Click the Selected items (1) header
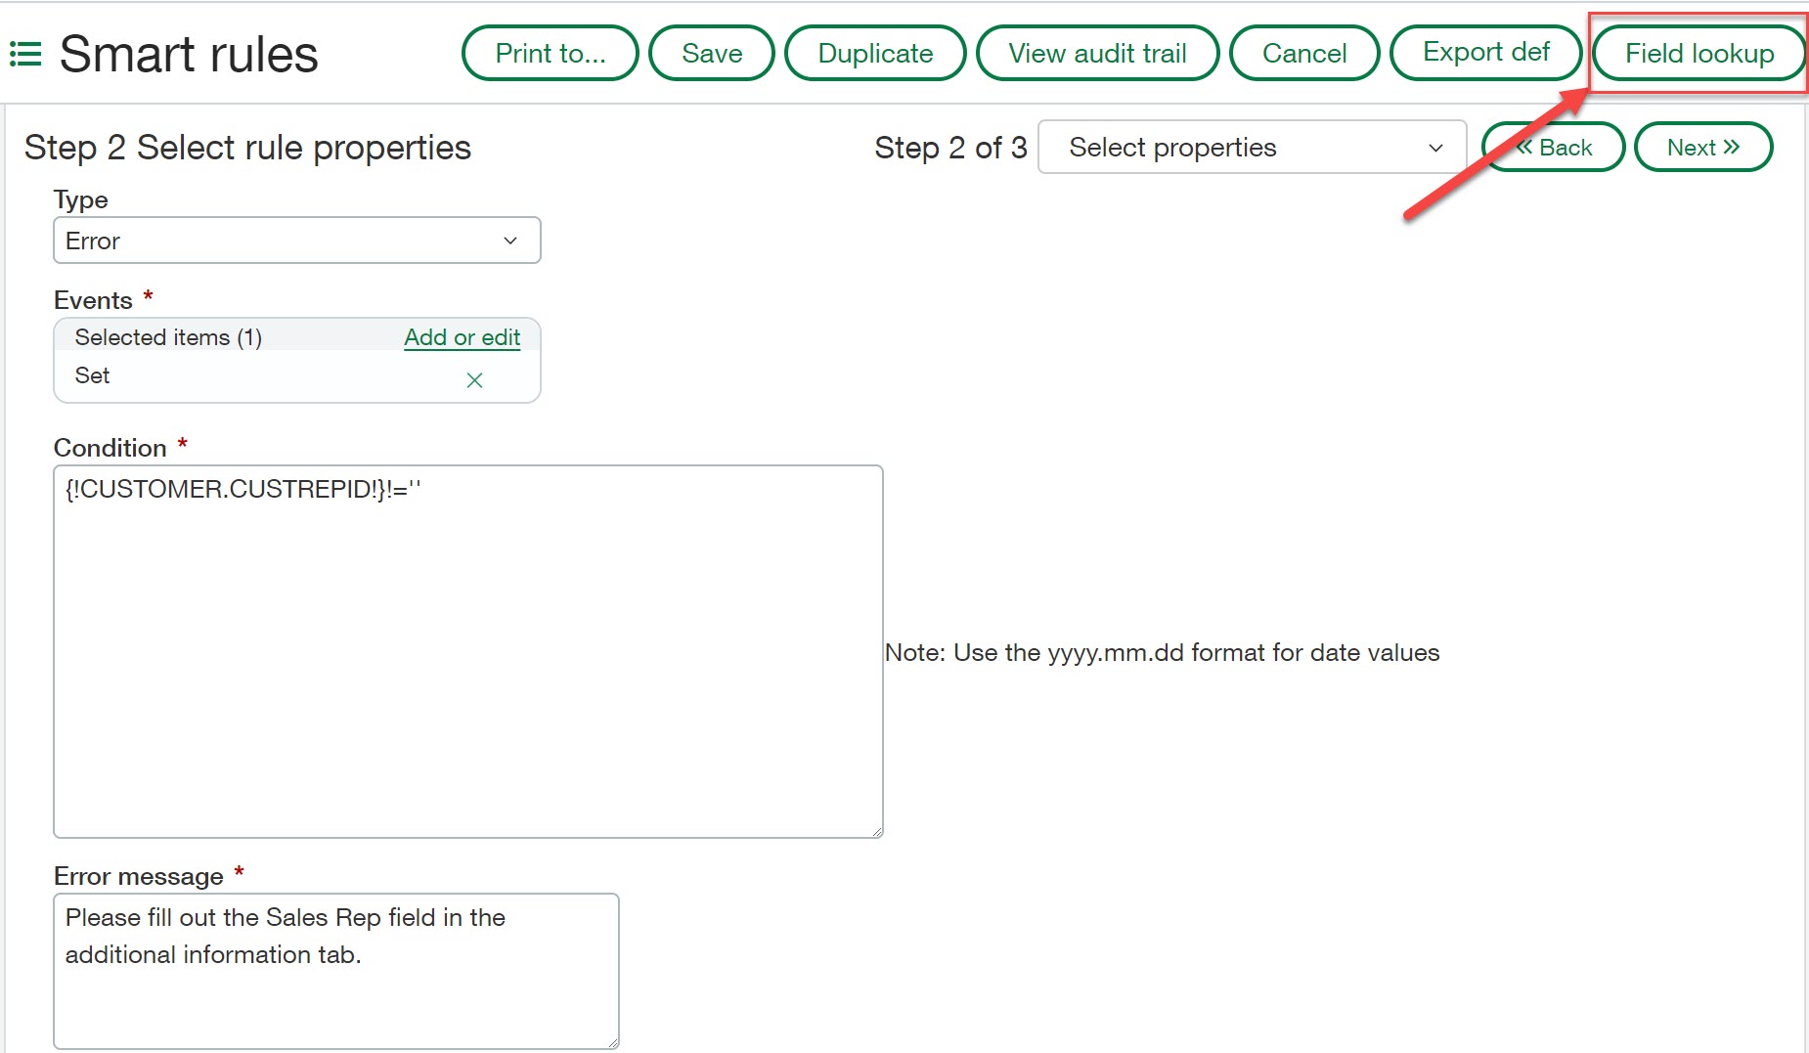1809x1053 pixels. coord(168,337)
